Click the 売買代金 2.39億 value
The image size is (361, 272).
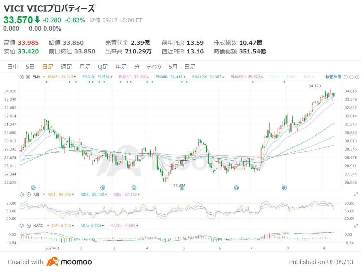point(140,43)
